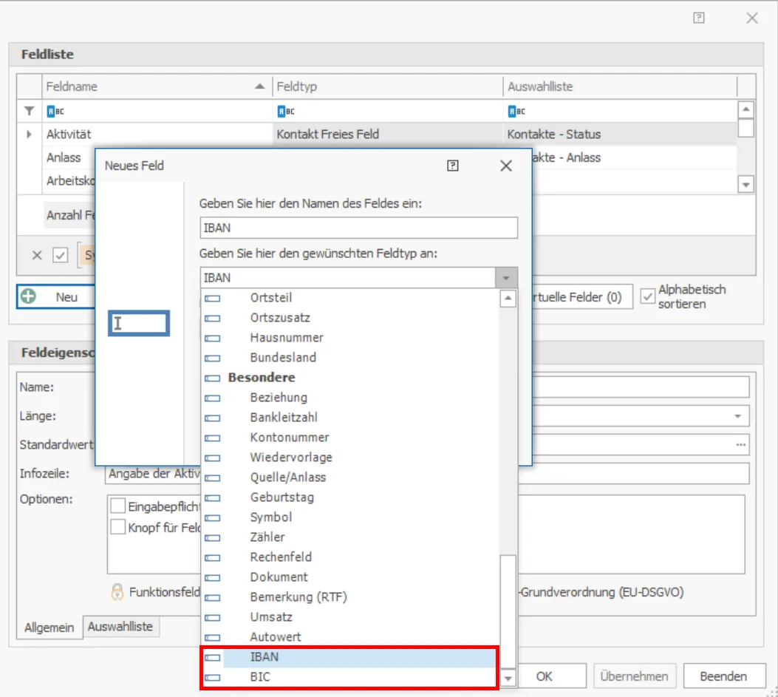The width and height of the screenshot is (778, 697).
Task: Click the help icon of the Feldliste window
Action: click(699, 18)
